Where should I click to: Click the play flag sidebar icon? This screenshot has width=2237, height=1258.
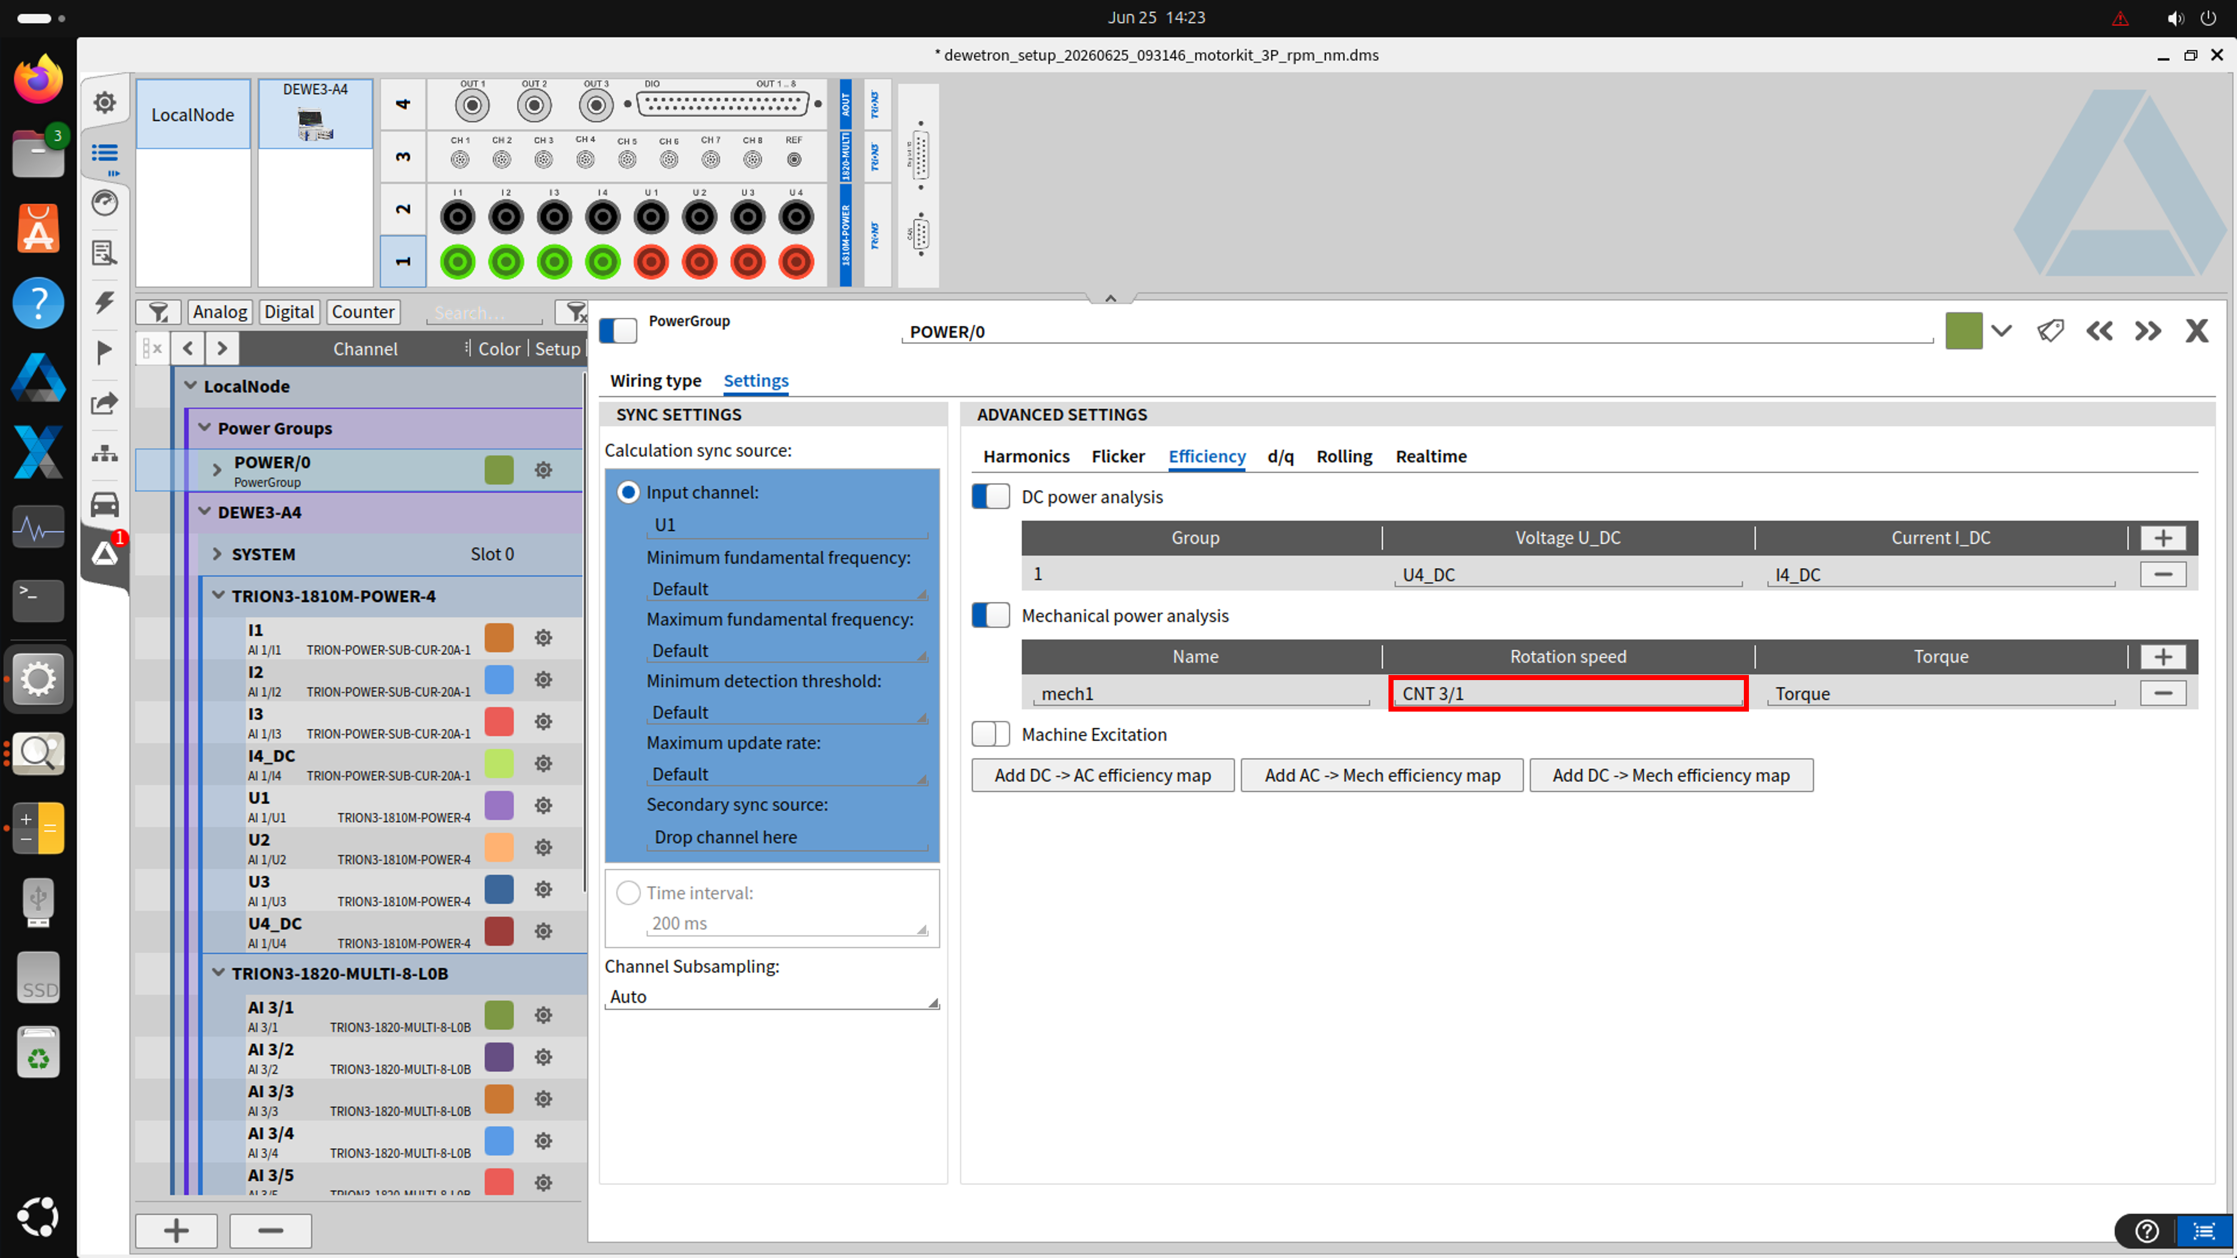pyautogui.click(x=104, y=352)
